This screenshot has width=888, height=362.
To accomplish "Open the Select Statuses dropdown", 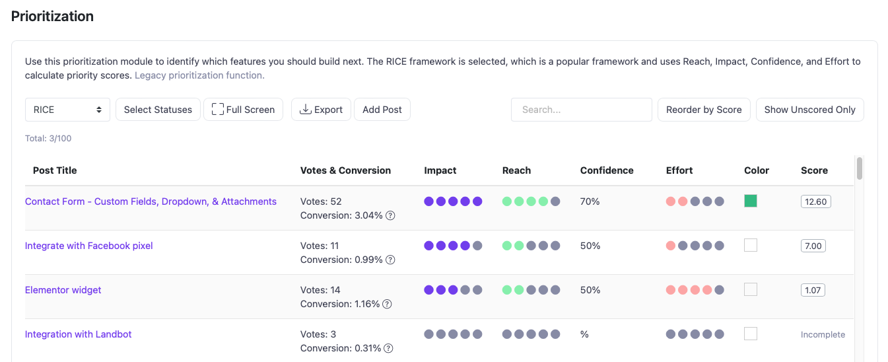I will pyautogui.click(x=158, y=110).
